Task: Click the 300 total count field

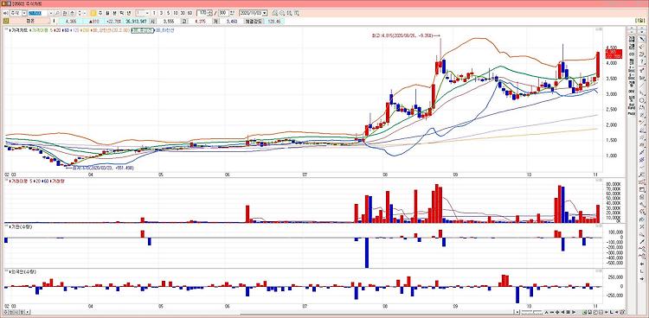Action: 224,13
